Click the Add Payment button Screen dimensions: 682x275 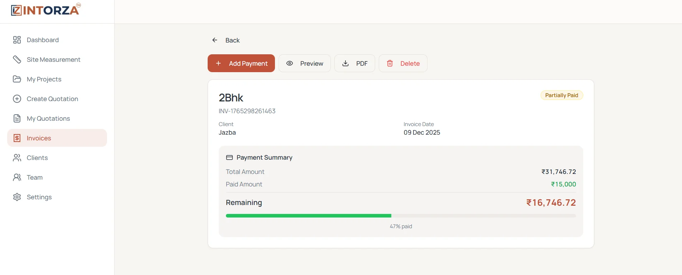pos(241,63)
